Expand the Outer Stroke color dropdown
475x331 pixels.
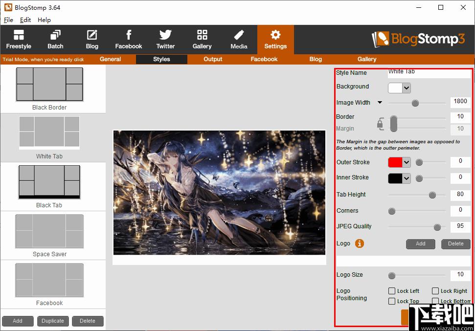[399, 162]
